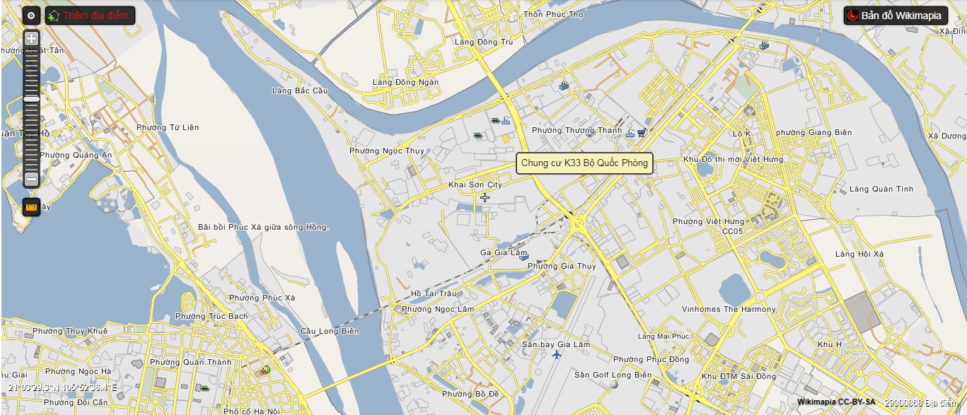Open the Bản đồ Wikimapia menu
This screenshot has width=967, height=415.
point(896,15)
